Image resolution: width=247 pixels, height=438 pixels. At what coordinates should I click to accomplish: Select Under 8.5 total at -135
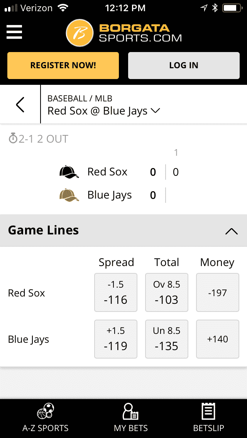click(x=167, y=339)
